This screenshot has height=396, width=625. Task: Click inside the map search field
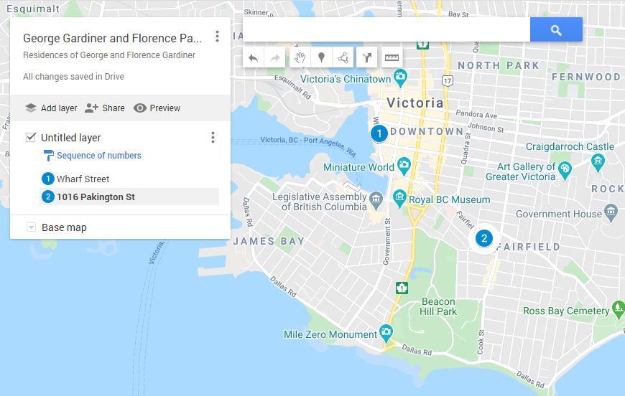click(x=386, y=30)
